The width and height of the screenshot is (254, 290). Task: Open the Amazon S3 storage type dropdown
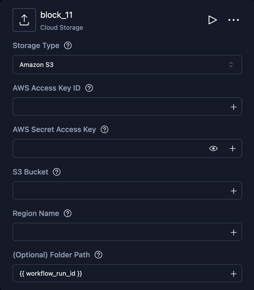(127, 65)
